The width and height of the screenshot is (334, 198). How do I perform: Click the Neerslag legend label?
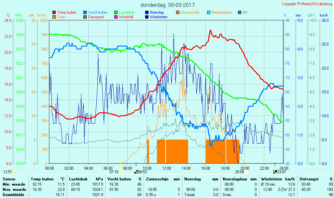(x=157, y=12)
